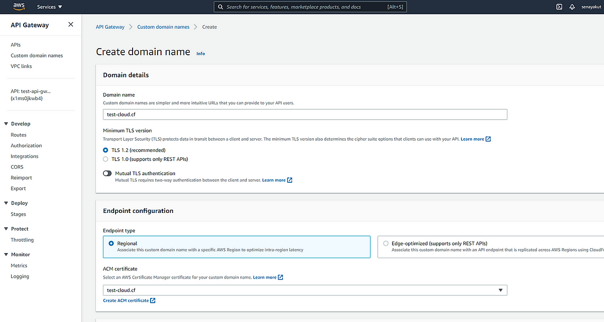Click the Learn more external link for TLS
This screenshot has width=604, height=322.
[x=472, y=139]
